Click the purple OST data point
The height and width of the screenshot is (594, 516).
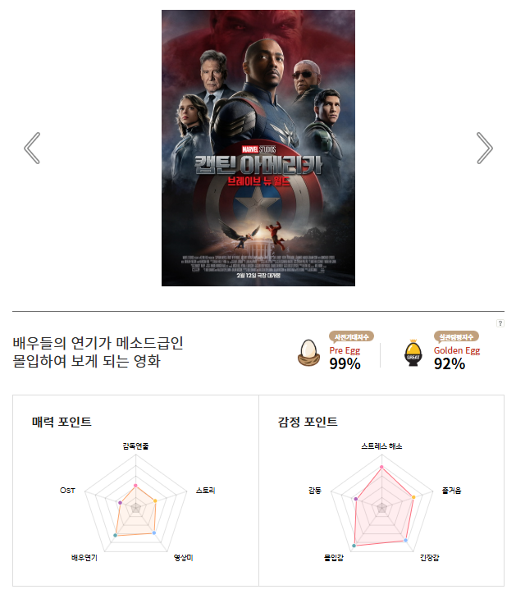click(121, 503)
